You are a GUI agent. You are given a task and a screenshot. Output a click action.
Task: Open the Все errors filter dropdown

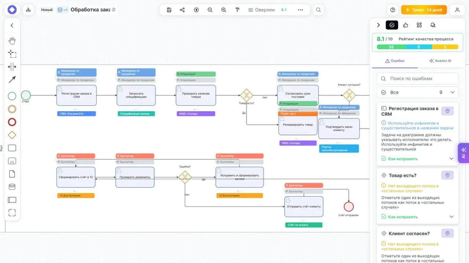pos(417,92)
